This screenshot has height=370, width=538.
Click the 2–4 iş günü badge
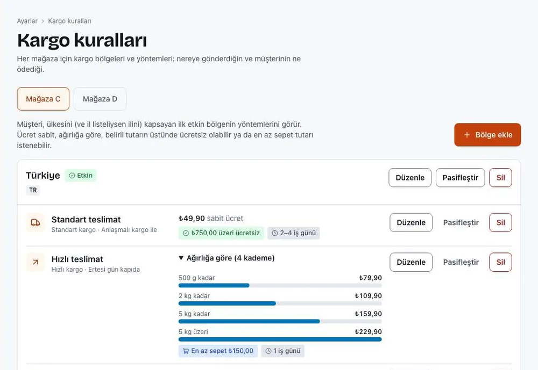(294, 233)
